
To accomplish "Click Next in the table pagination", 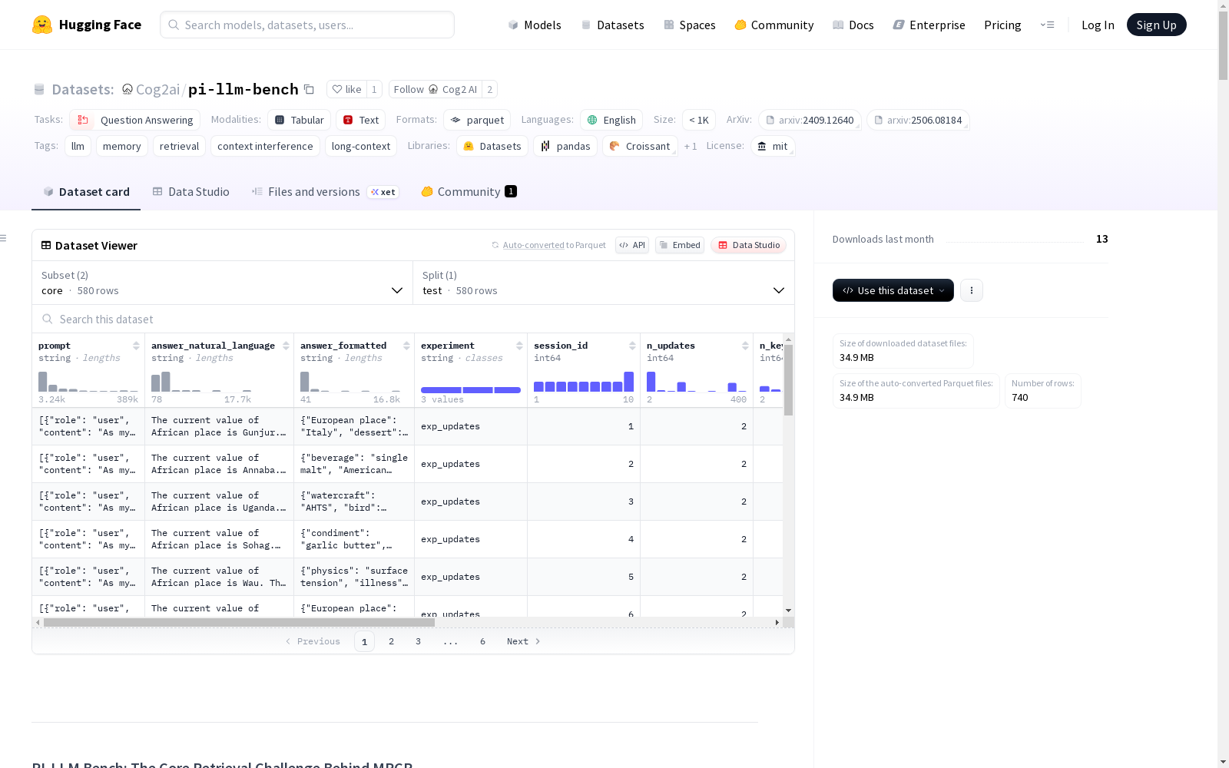I will coord(524,641).
